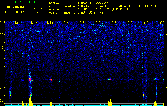
Task: Click the 1315 time marker
Action: coord(81,23)
